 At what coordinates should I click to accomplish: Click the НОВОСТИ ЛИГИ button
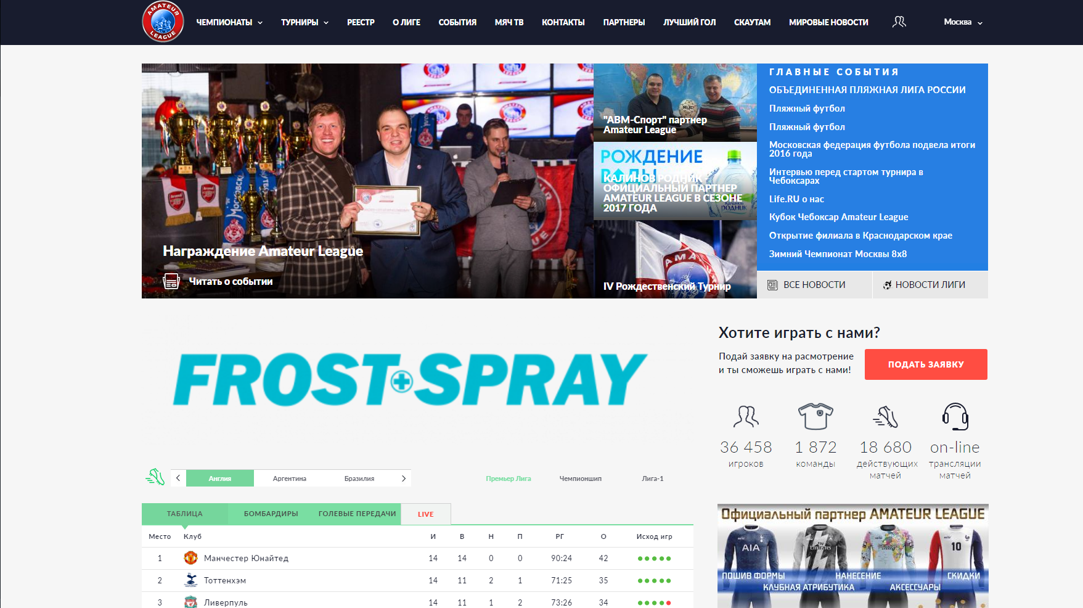point(930,285)
